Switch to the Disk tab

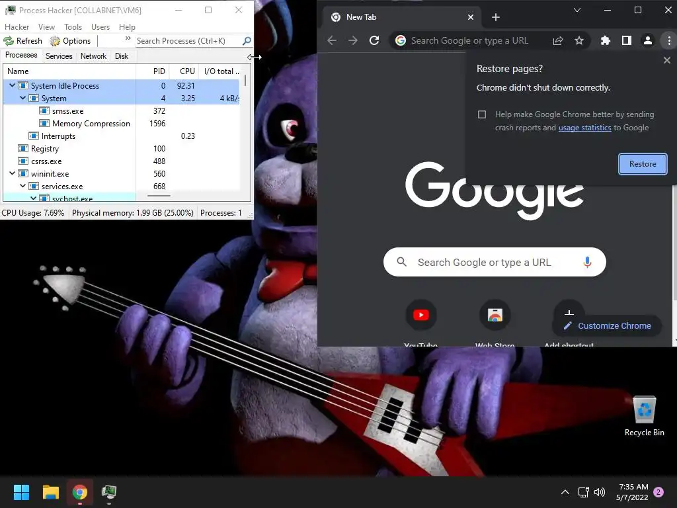tap(122, 56)
